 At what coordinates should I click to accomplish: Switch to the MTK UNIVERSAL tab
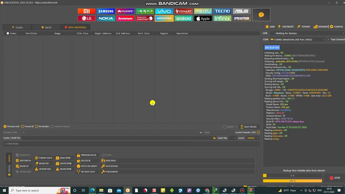75,27
